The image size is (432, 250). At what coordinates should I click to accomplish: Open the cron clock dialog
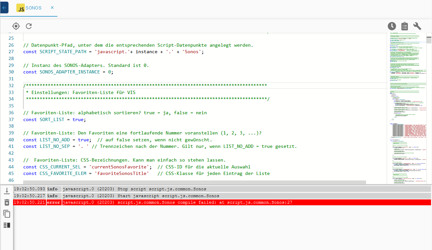(x=392, y=26)
